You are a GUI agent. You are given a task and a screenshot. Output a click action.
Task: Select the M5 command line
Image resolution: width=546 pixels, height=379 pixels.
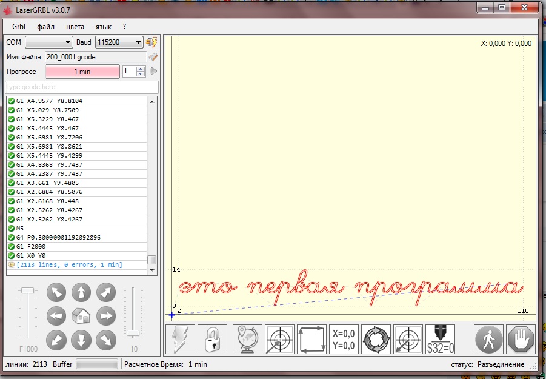(x=77, y=229)
